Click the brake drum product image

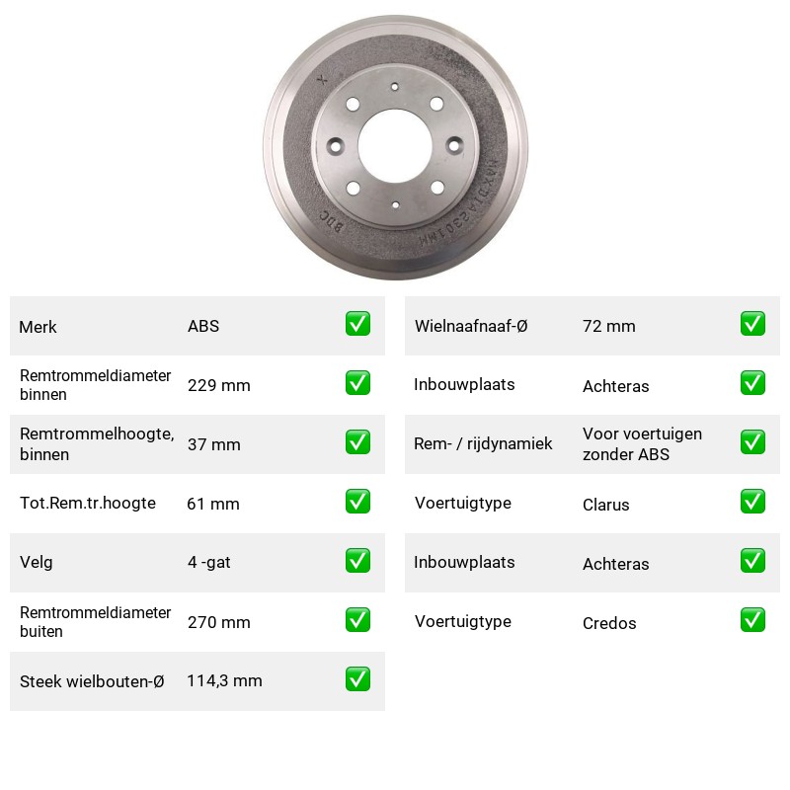point(396,147)
